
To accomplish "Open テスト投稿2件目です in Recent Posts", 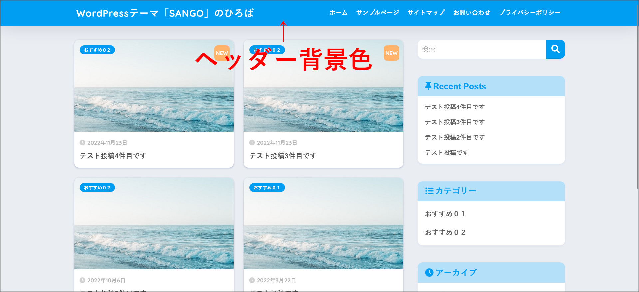I will [x=455, y=137].
